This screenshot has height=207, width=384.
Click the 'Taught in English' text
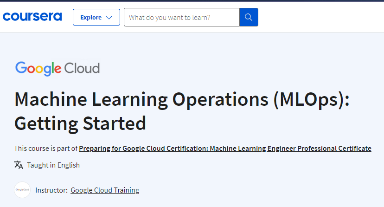click(x=53, y=165)
